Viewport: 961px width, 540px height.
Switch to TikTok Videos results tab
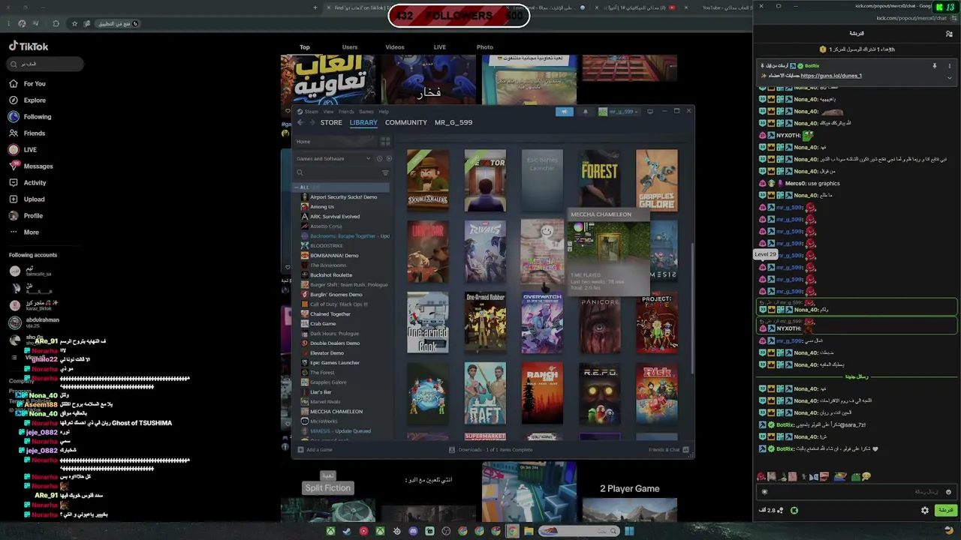[x=395, y=47]
